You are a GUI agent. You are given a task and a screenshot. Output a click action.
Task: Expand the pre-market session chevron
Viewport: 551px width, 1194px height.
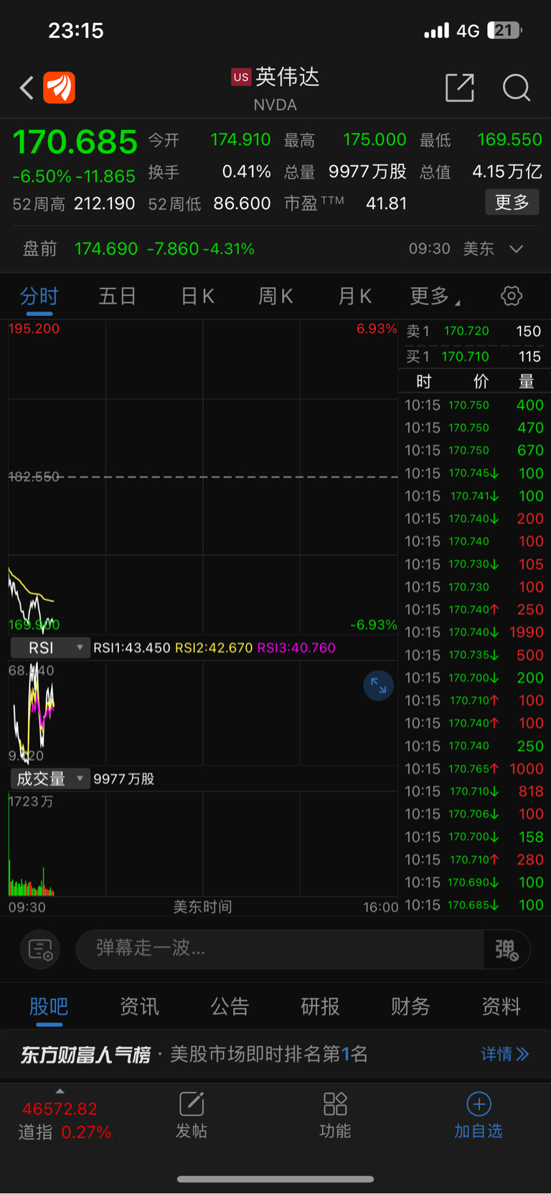[516, 249]
